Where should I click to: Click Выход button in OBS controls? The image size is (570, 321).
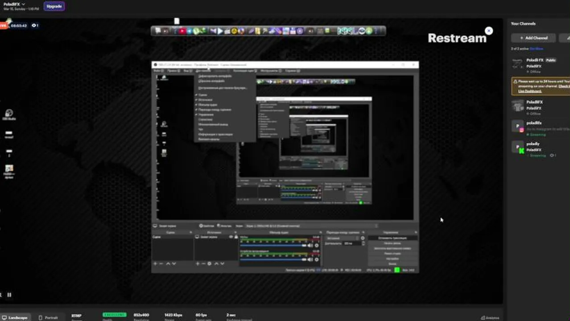click(392, 263)
